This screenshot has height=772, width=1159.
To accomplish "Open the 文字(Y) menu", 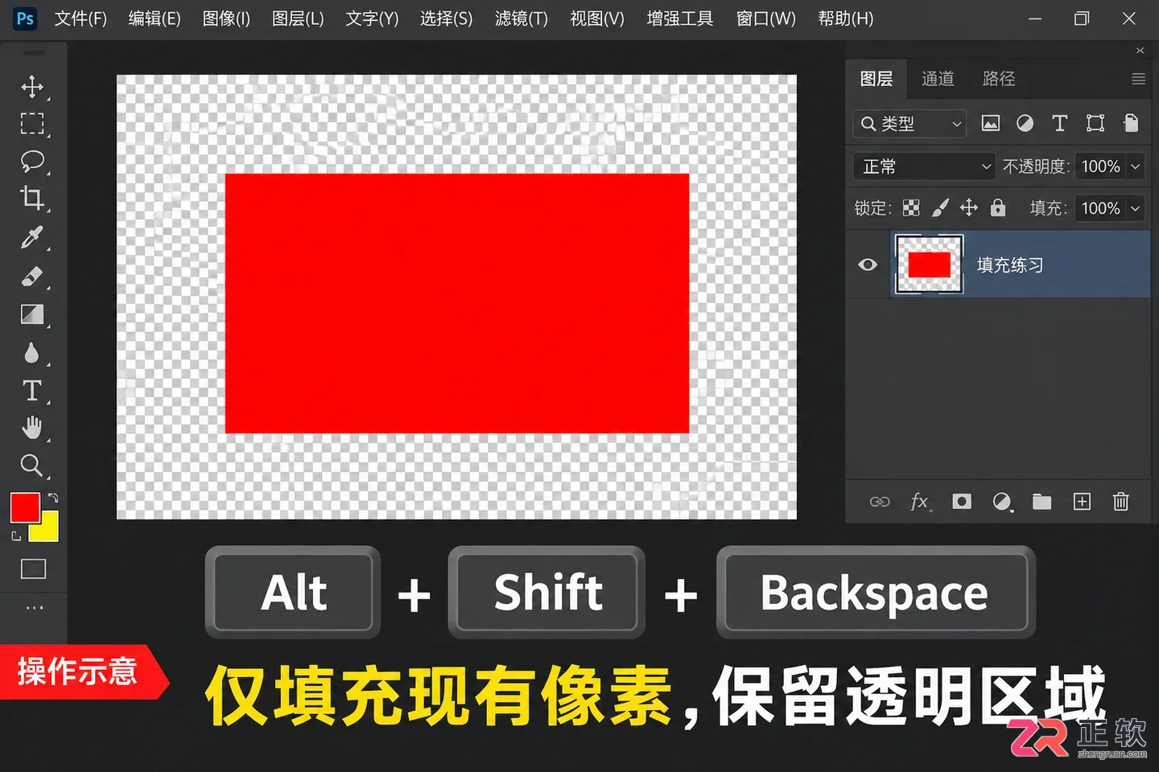I will tap(372, 18).
